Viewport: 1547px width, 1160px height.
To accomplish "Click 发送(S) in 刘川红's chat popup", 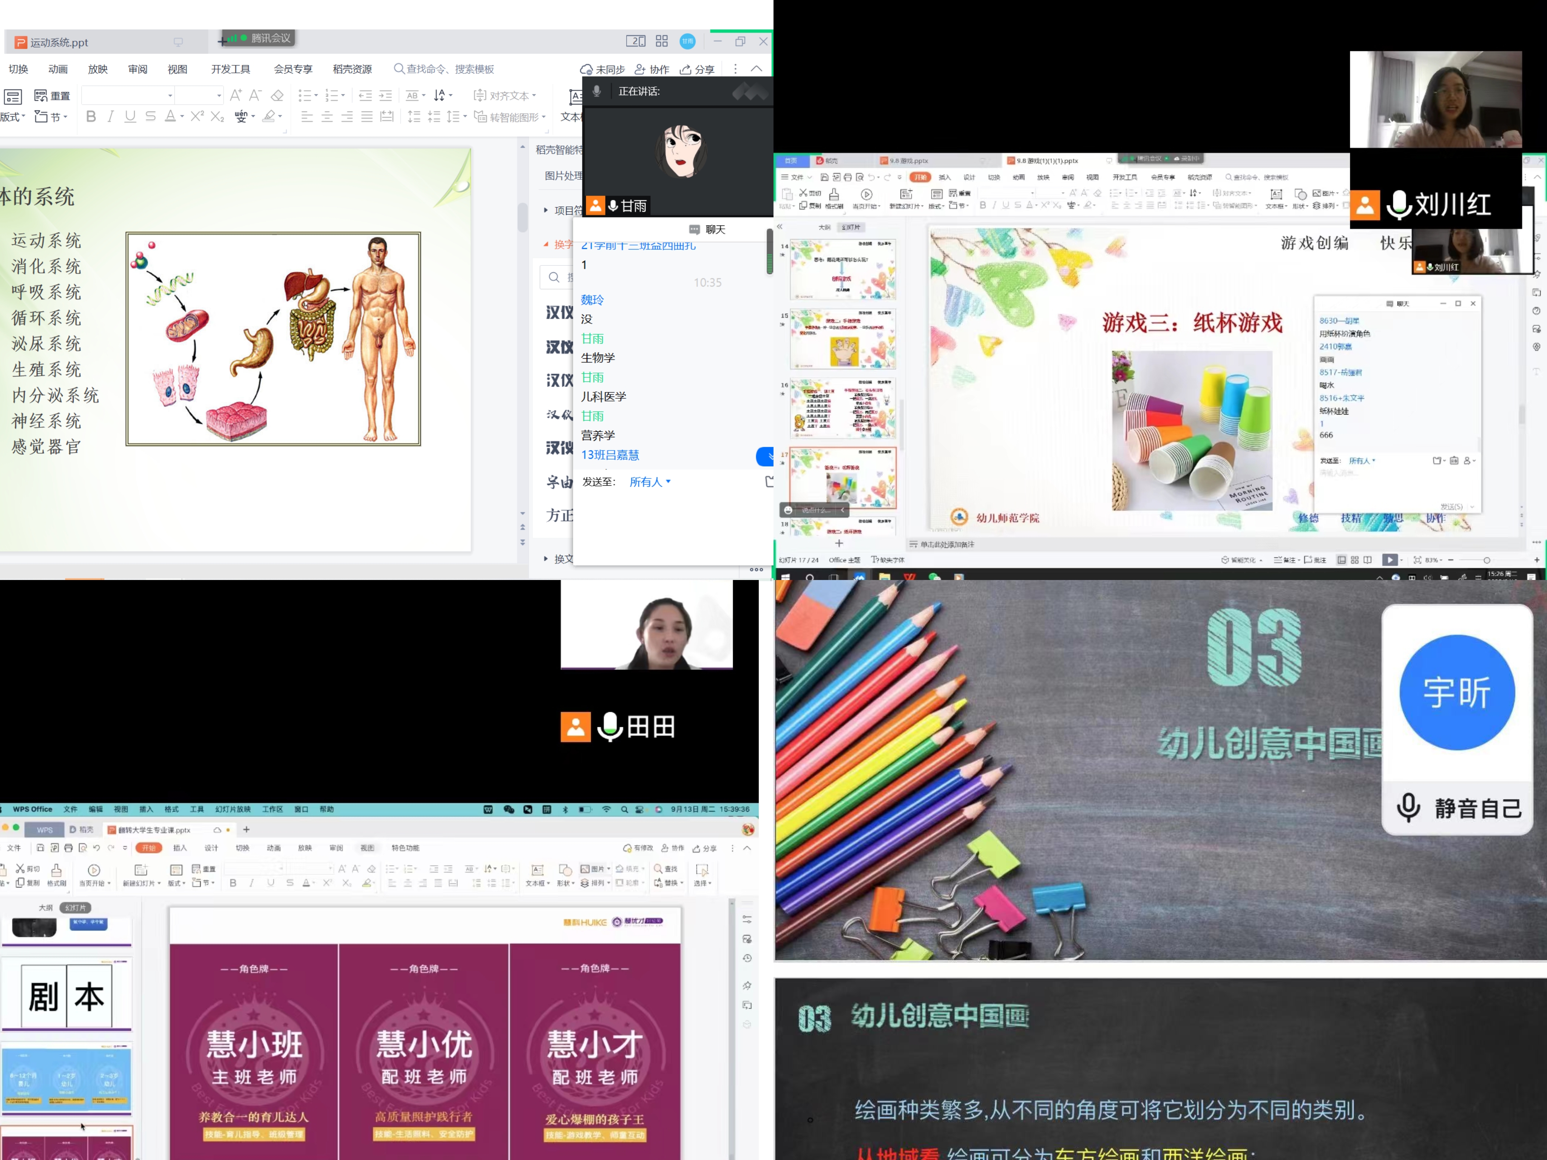I will click(1452, 507).
